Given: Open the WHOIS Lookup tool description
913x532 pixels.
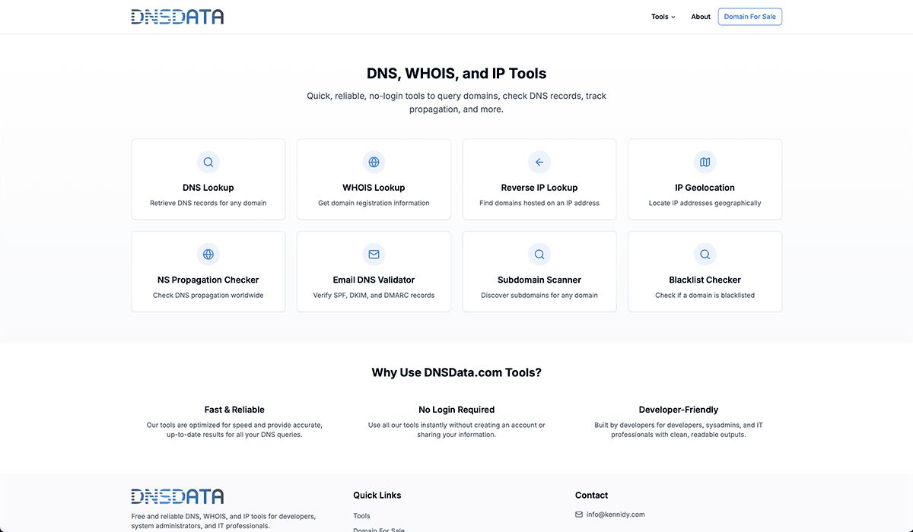Looking at the screenshot, I should point(374,204).
